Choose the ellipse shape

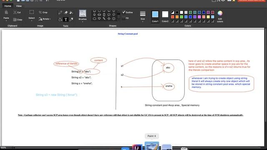(x=95, y=19)
